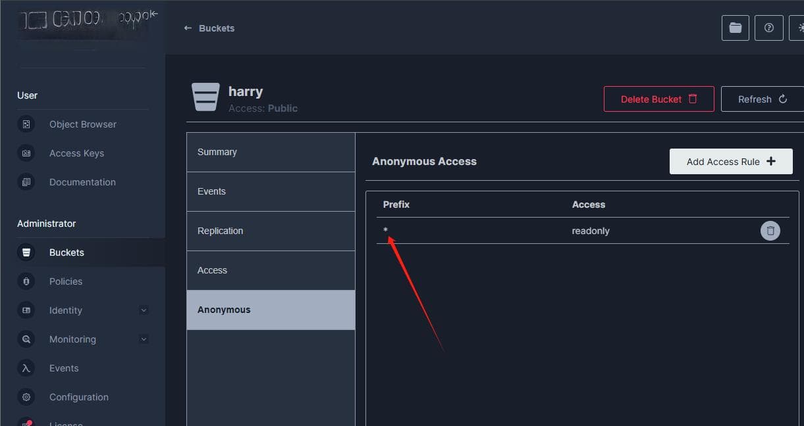Screen dimensions: 804x426
Task: Delete the readonly rule with the trash icon
Action: [770, 231]
